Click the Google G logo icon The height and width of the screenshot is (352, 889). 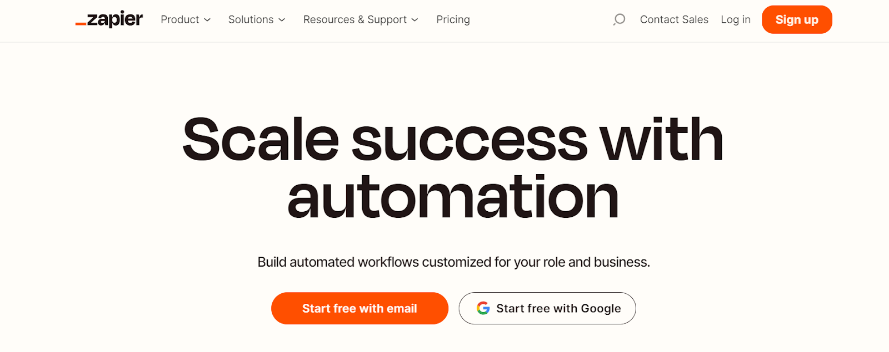click(483, 308)
